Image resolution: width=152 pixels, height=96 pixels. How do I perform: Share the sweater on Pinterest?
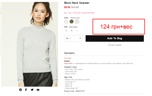[x=20, y=90]
